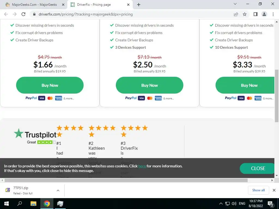
Task: Open a new browser tab
Action: [139, 5]
